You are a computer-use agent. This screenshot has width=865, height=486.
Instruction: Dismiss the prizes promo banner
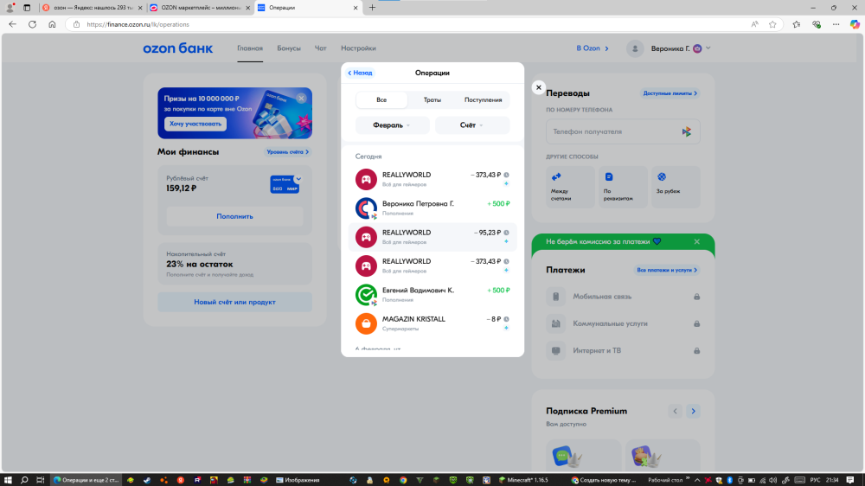(x=301, y=99)
